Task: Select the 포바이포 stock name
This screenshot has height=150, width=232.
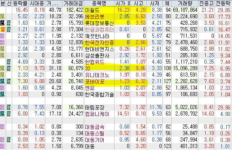Action: click(95, 81)
